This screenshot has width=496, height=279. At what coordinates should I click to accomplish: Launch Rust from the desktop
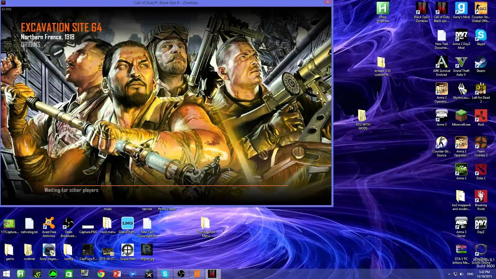(x=481, y=118)
